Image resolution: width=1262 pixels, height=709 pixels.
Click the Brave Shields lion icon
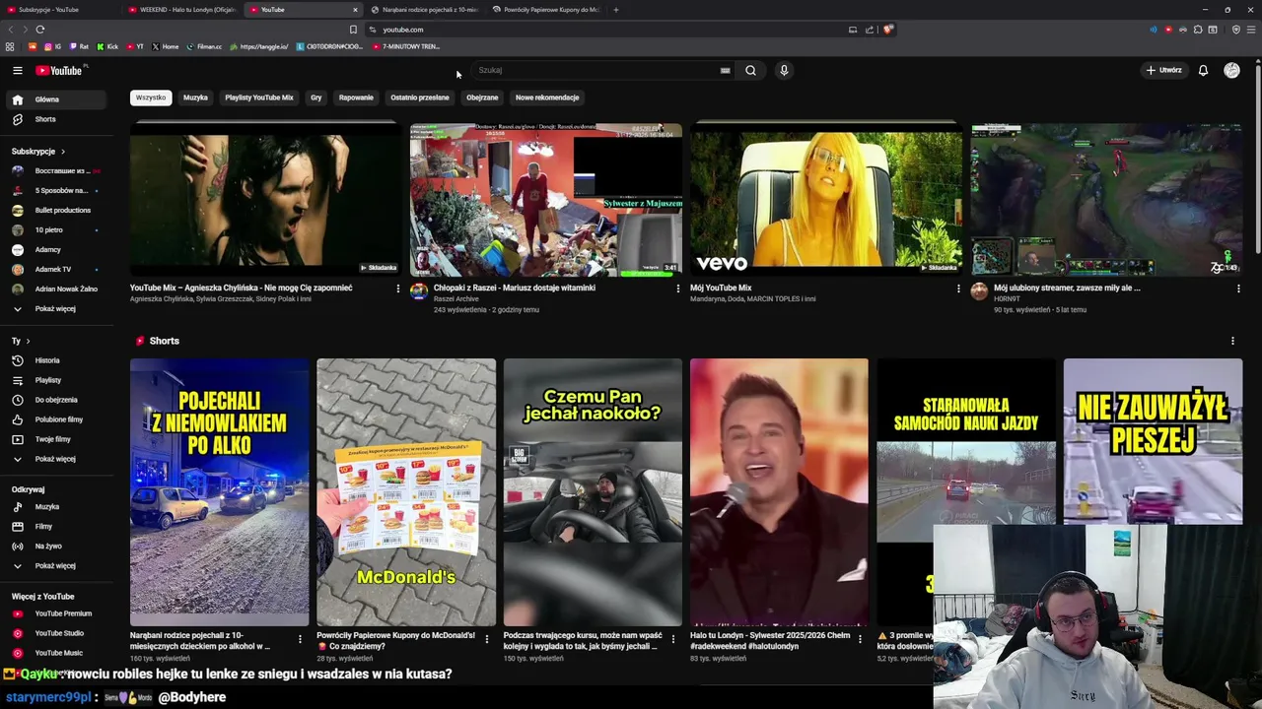tap(887, 30)
